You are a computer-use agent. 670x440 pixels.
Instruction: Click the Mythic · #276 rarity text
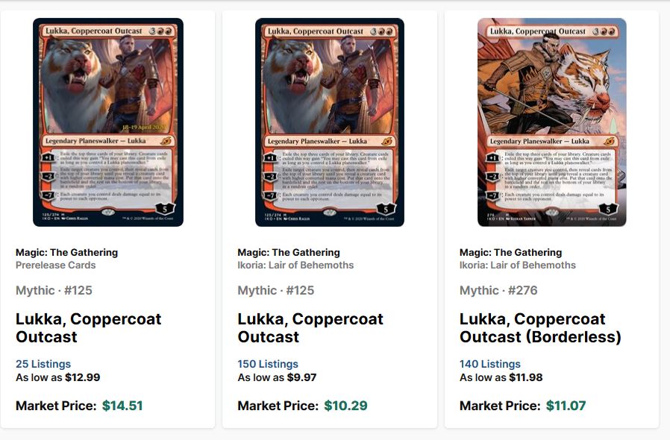point(498,291)
